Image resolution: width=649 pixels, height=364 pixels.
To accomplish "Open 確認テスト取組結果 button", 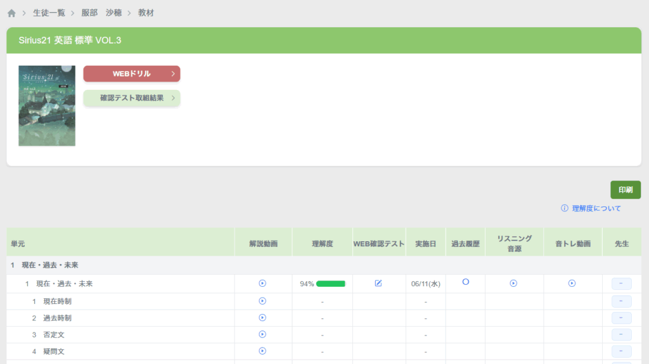I will click(132, 98).
